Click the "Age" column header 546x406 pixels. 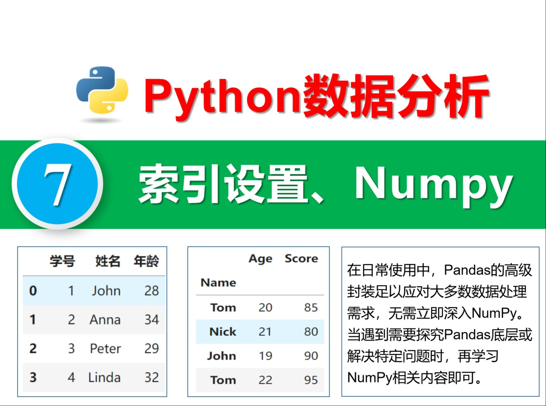[260, 259]
